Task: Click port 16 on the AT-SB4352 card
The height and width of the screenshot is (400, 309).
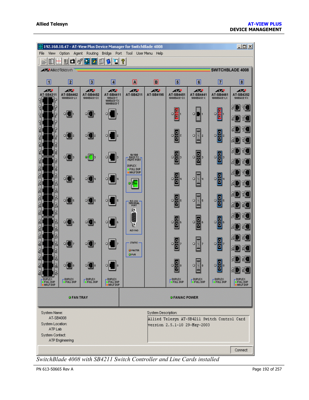Action: tap(247, 269)
